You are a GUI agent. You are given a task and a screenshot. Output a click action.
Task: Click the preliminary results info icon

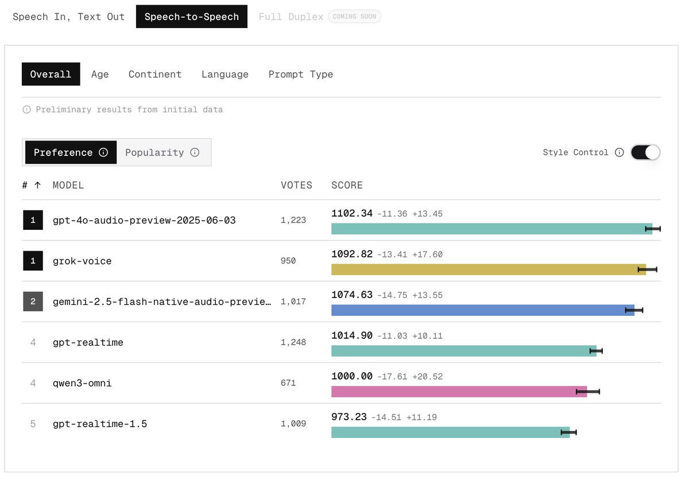point(26,109)
